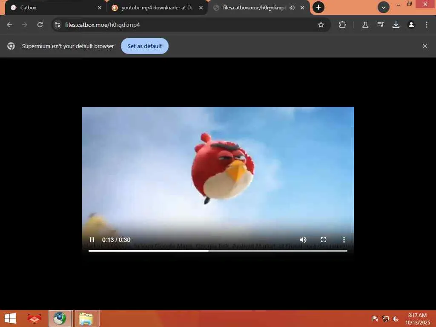Click the Supermium browser taskbar icon
Viewport: 436px width, 327px height.
[60, 318]
